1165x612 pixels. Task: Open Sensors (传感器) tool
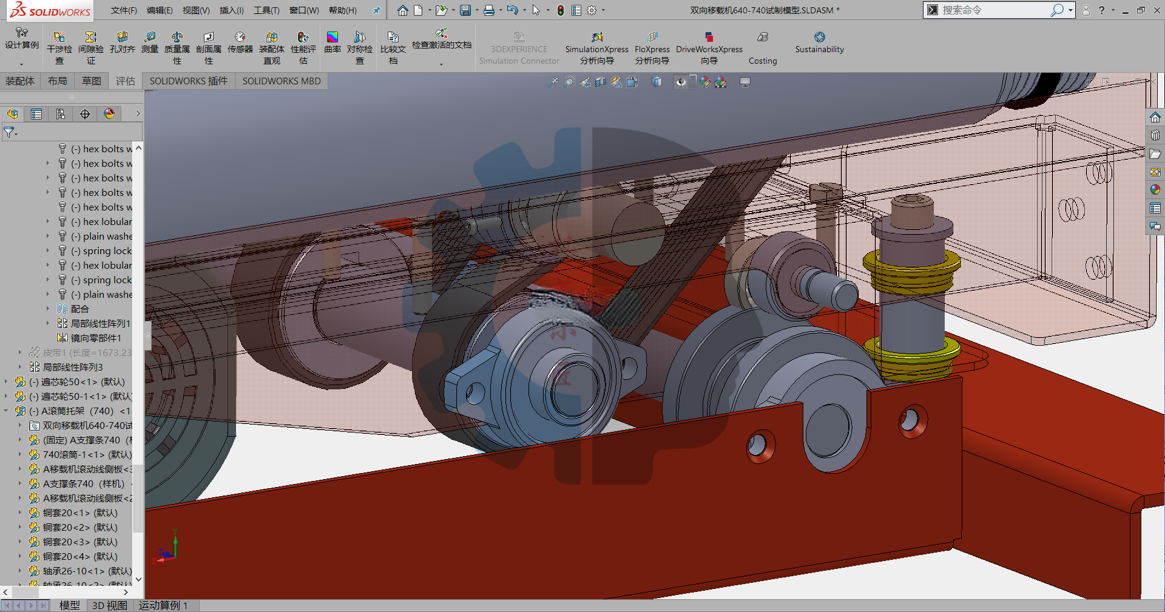240,42
